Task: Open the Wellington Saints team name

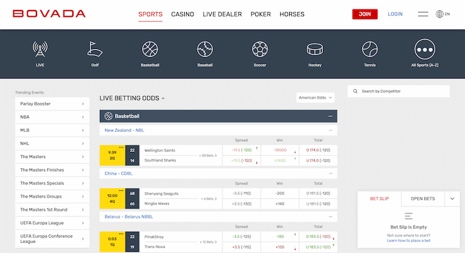Action: (x=160, y=150)
